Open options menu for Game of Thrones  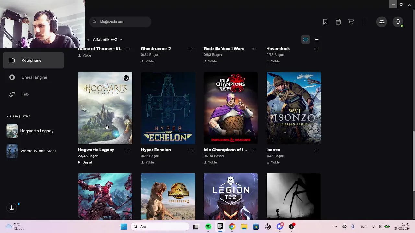point(128,49)
